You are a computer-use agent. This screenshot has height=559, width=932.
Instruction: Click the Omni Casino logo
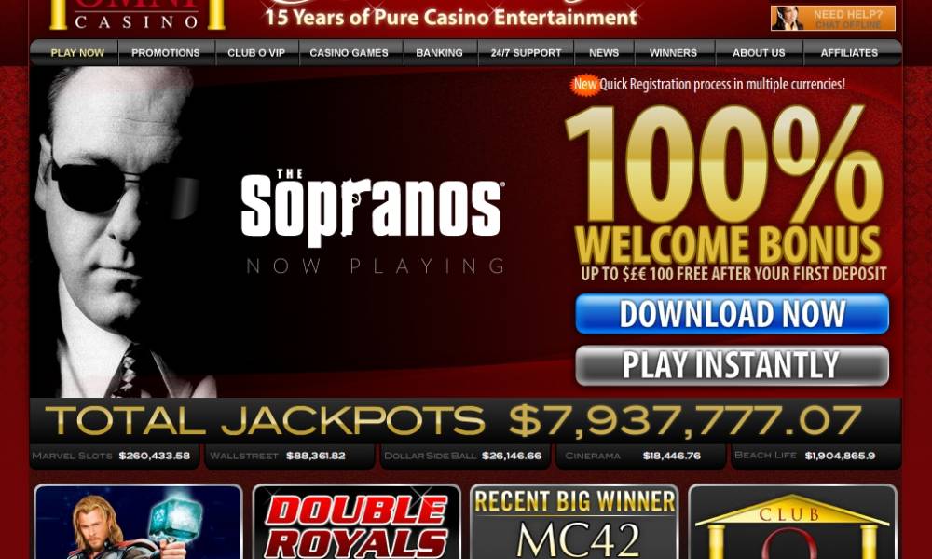pos(137,16)
